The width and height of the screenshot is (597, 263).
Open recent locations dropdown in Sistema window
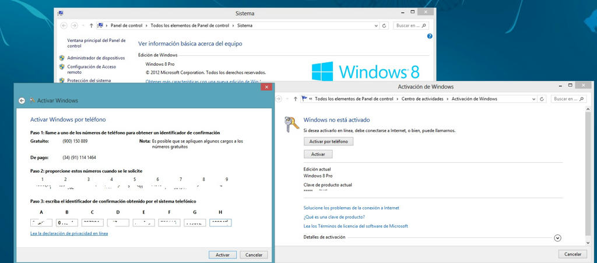point(83,26)
